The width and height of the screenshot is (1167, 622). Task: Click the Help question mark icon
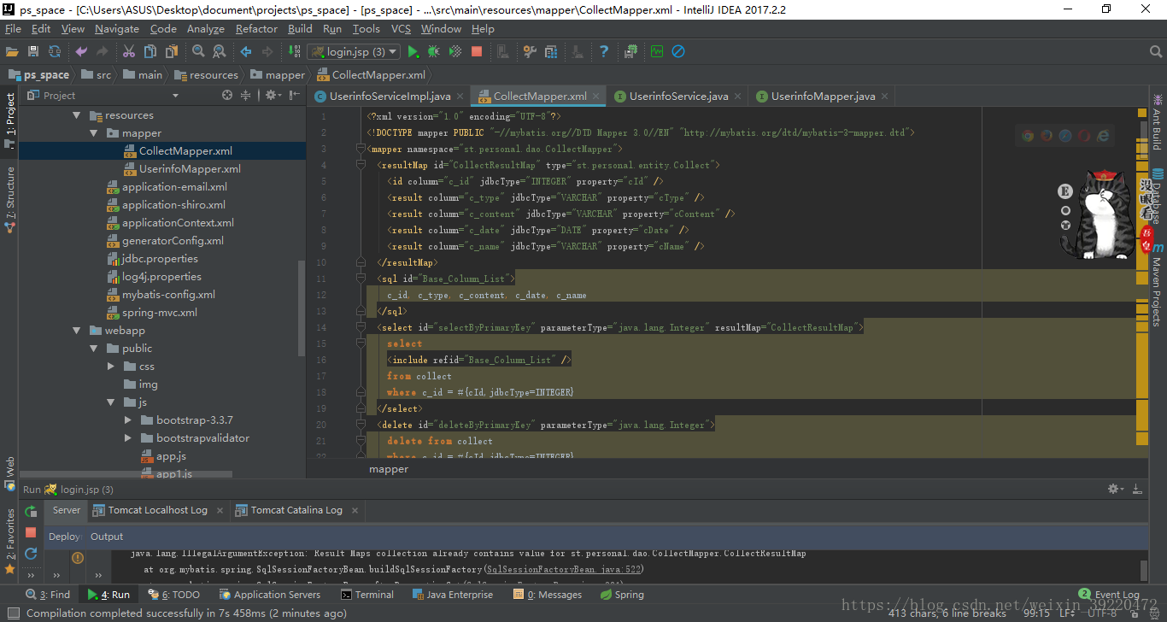[604, 51]
